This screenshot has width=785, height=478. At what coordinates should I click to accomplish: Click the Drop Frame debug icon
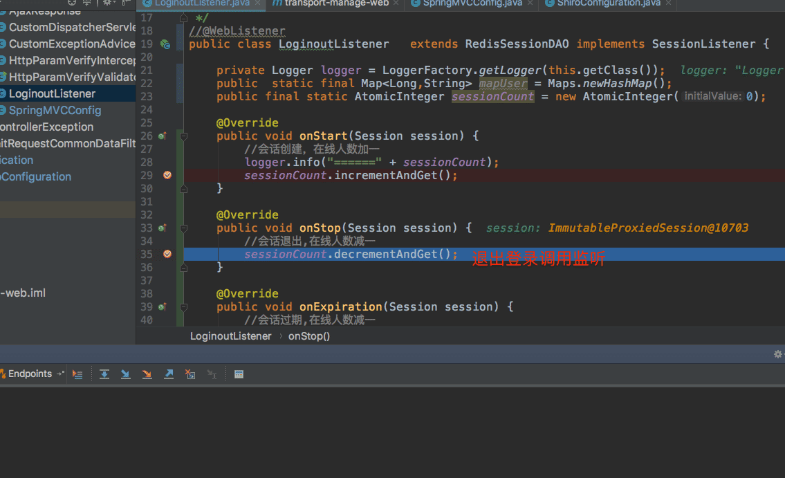pos(190,374)
